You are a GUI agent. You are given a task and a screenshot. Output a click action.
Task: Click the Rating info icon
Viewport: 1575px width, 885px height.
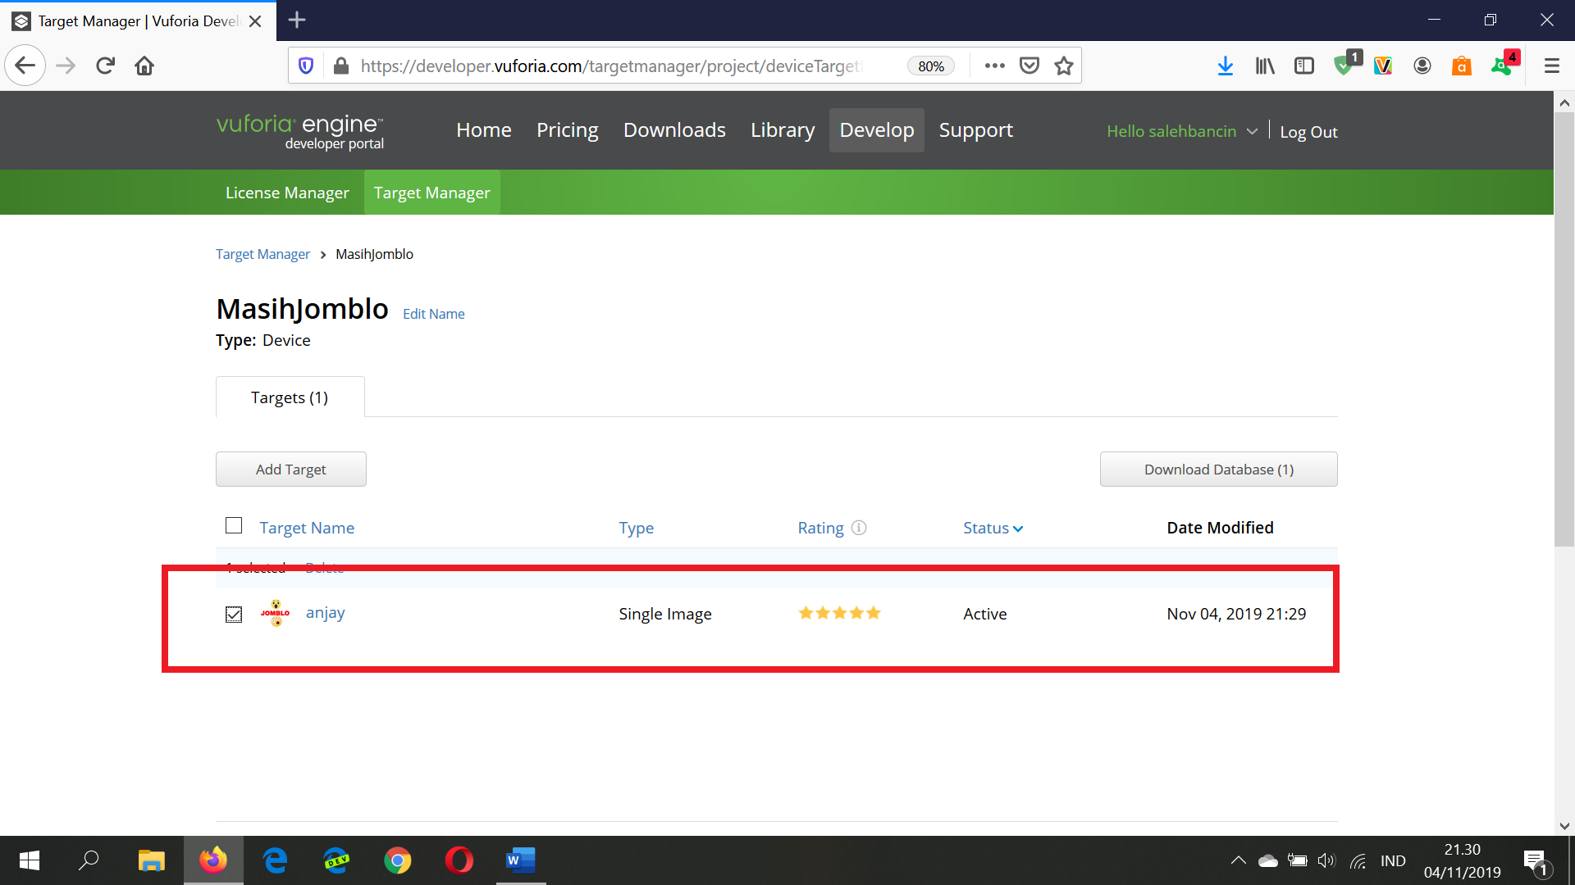coord(859,528)
